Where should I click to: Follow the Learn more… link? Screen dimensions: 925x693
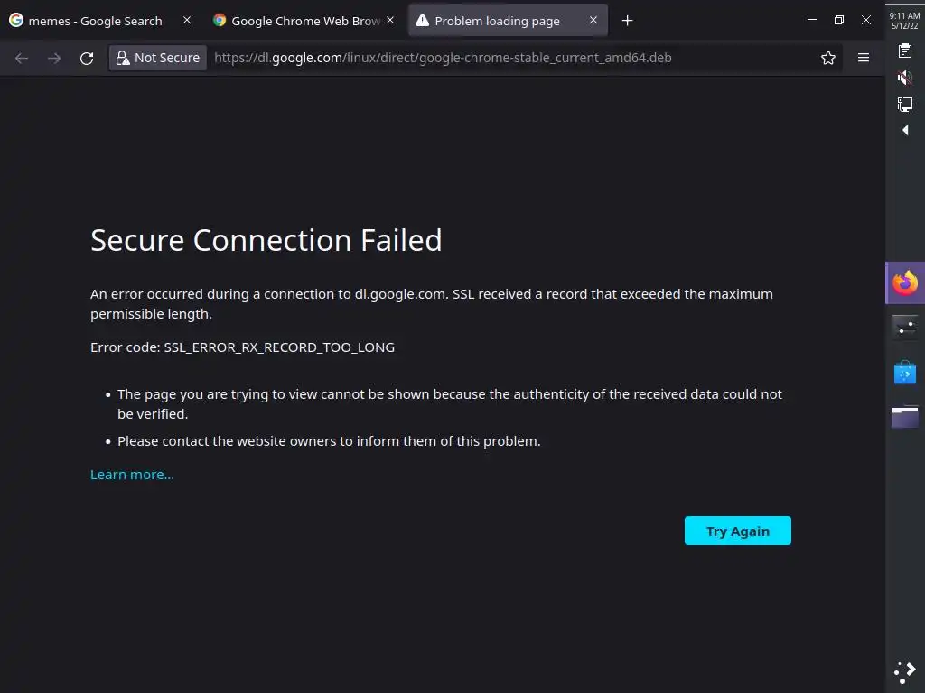pos(132,475)
